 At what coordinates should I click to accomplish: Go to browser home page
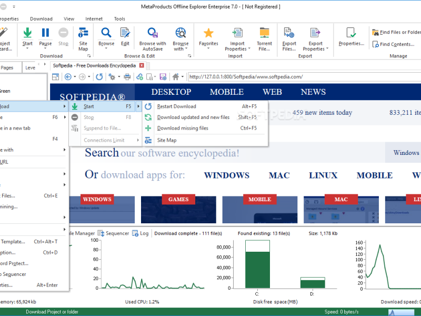176,77
